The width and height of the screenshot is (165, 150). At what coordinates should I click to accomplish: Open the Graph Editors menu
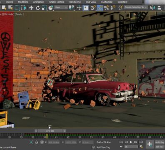point(57,2)
